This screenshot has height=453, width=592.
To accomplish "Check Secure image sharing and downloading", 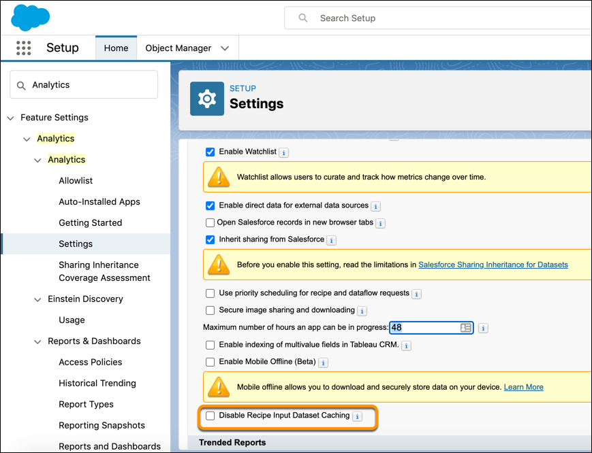I will [x=210, y=310].
